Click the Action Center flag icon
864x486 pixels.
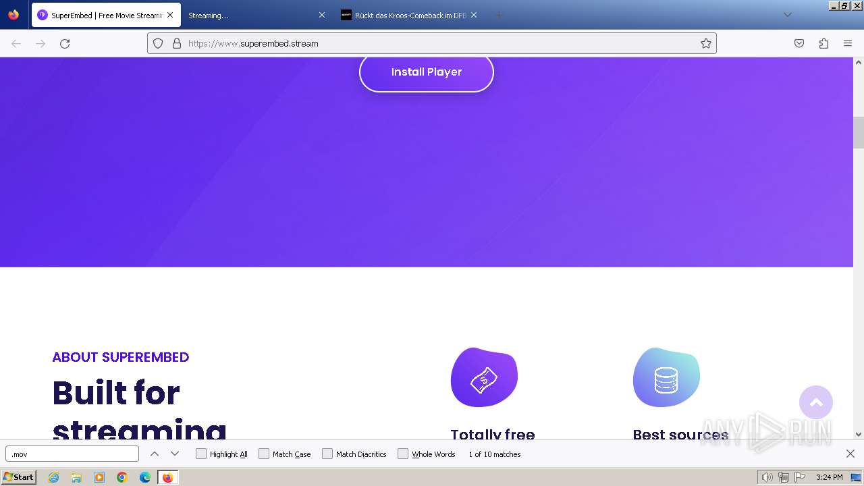click(800, 477)
